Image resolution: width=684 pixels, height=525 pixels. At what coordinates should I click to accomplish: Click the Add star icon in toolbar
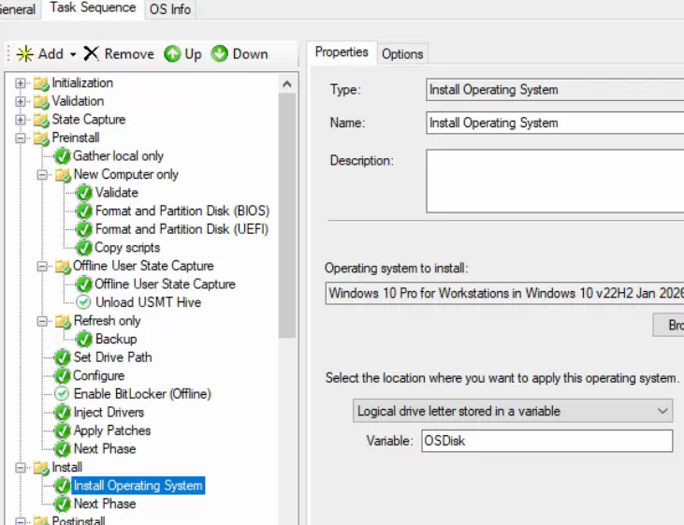[25, 53]
